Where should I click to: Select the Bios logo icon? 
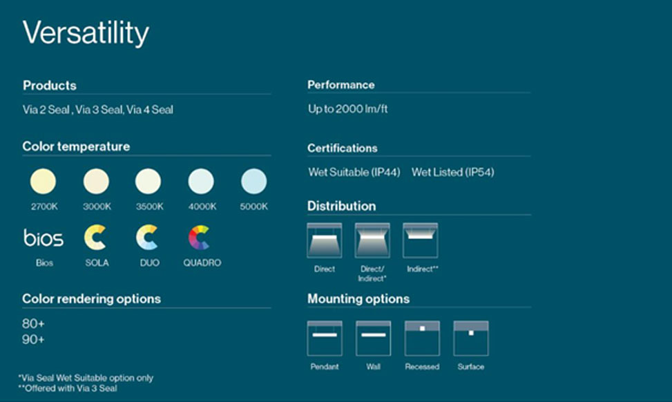[44, 238]
